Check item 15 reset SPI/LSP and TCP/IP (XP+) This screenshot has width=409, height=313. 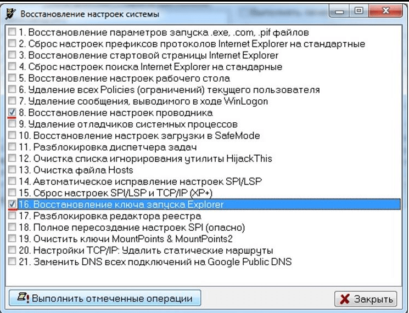click(12, 192)
